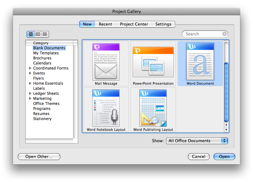
Task: Click the Open Other button
Action: coord(39,156)
